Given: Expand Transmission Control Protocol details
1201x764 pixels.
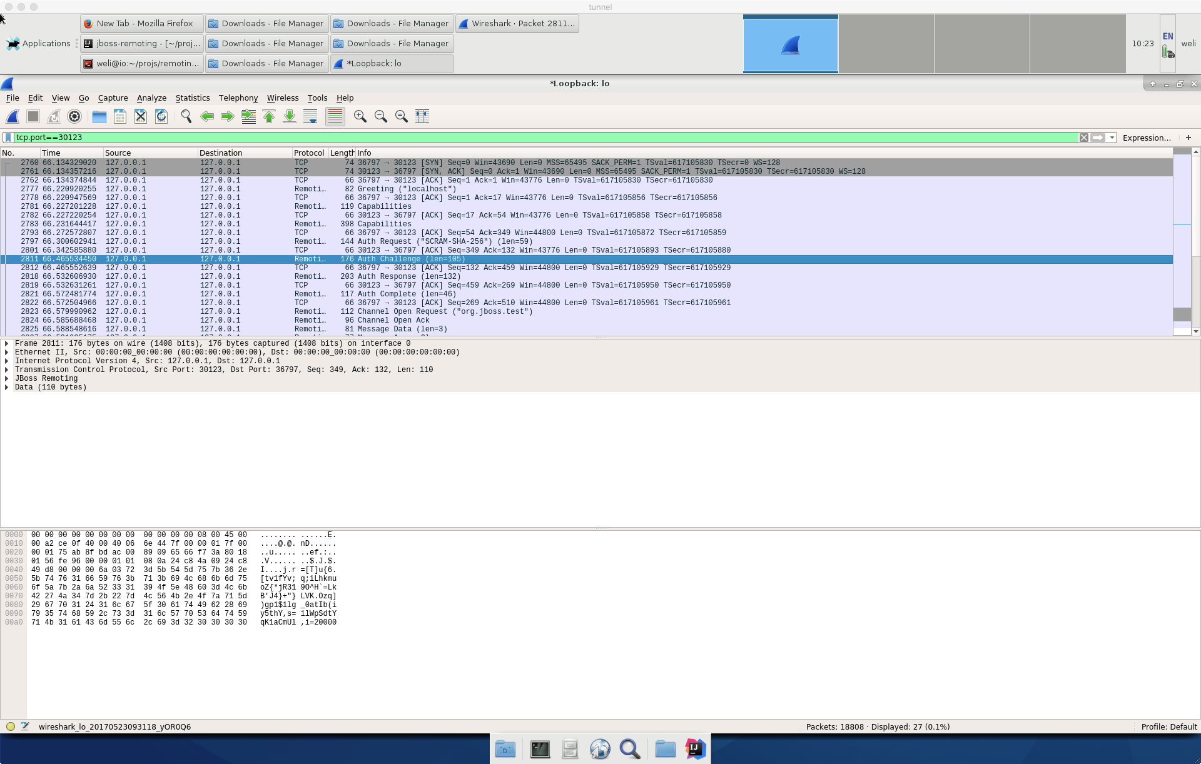Looking at the screenshot, I should coord(7,369).
